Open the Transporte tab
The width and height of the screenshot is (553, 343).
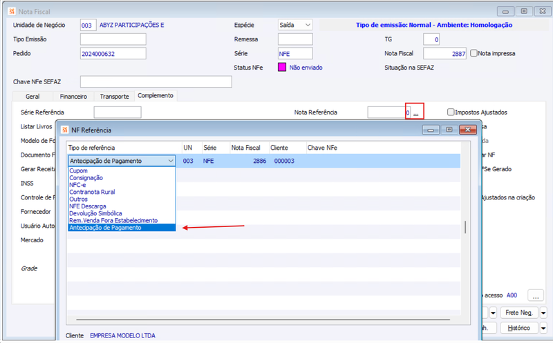114,96
